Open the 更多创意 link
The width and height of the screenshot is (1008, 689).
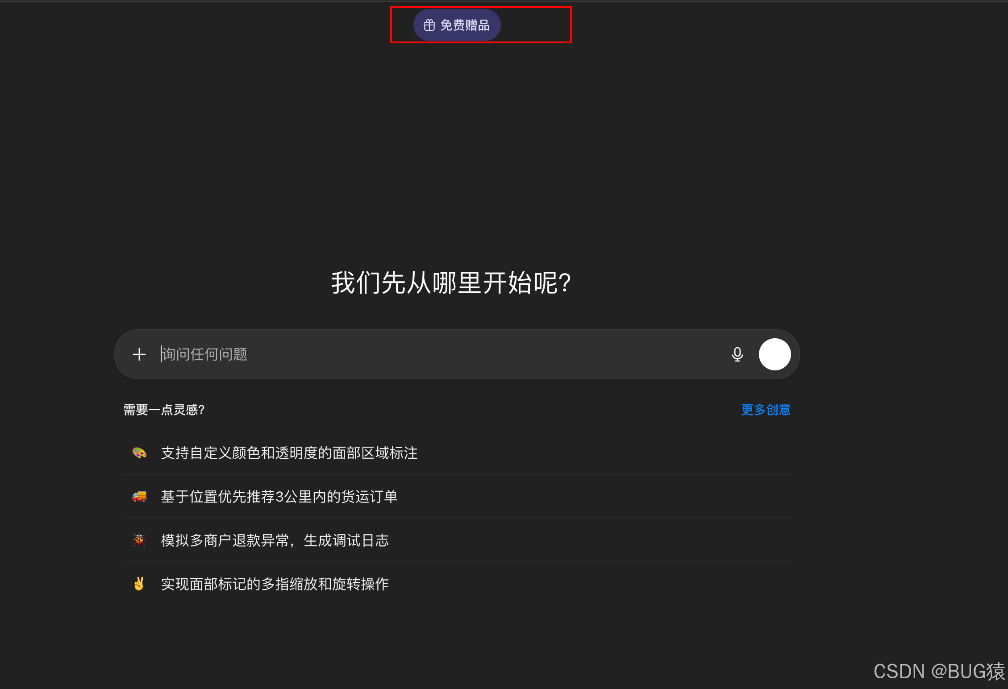pos(766,410)
